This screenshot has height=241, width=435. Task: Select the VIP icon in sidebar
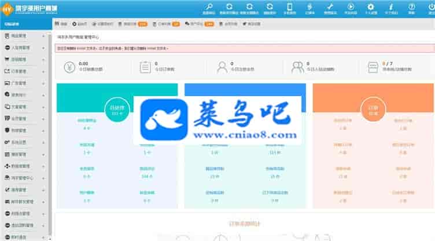tap(7, 118)
